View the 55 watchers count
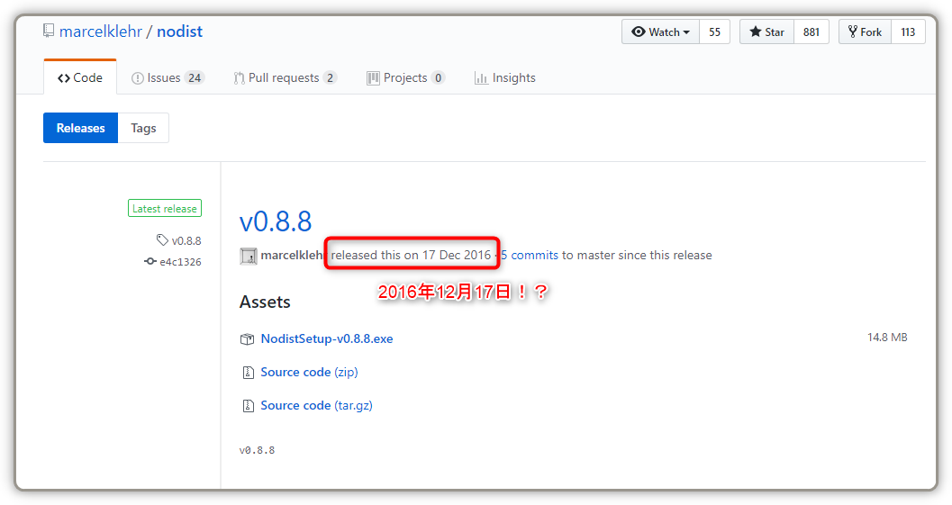The width and height of the screenshot is (952, 505). click(x=714, y=32)
